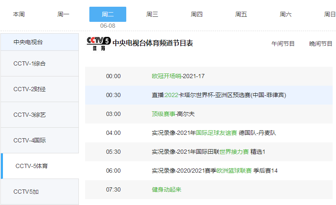The width and height of the screenshot is (336, 205).
Task: Open the 欧冠开场哨 program link
Action: coord(167,76)
